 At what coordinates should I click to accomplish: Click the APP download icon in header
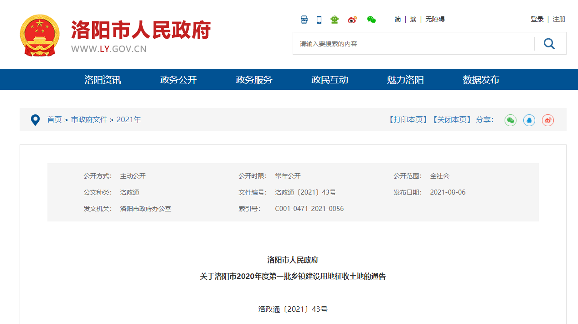point(304,20)
